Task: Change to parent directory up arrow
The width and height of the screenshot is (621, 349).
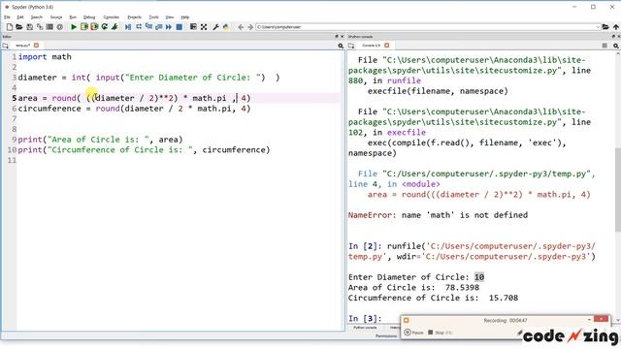Action: pos(616,27)
